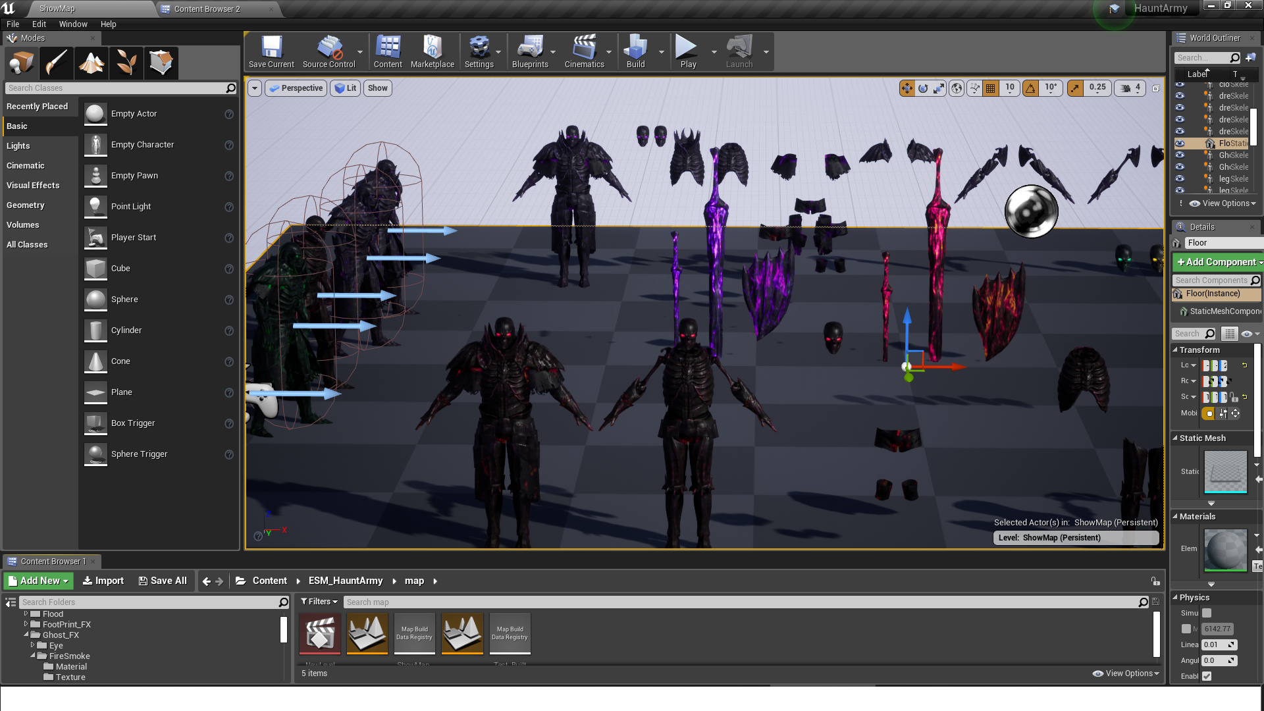Viewport: 1264px width, 711px height.
Task: Open the rotation snap 10° dropdown
Action: (x=1051, y=88)
